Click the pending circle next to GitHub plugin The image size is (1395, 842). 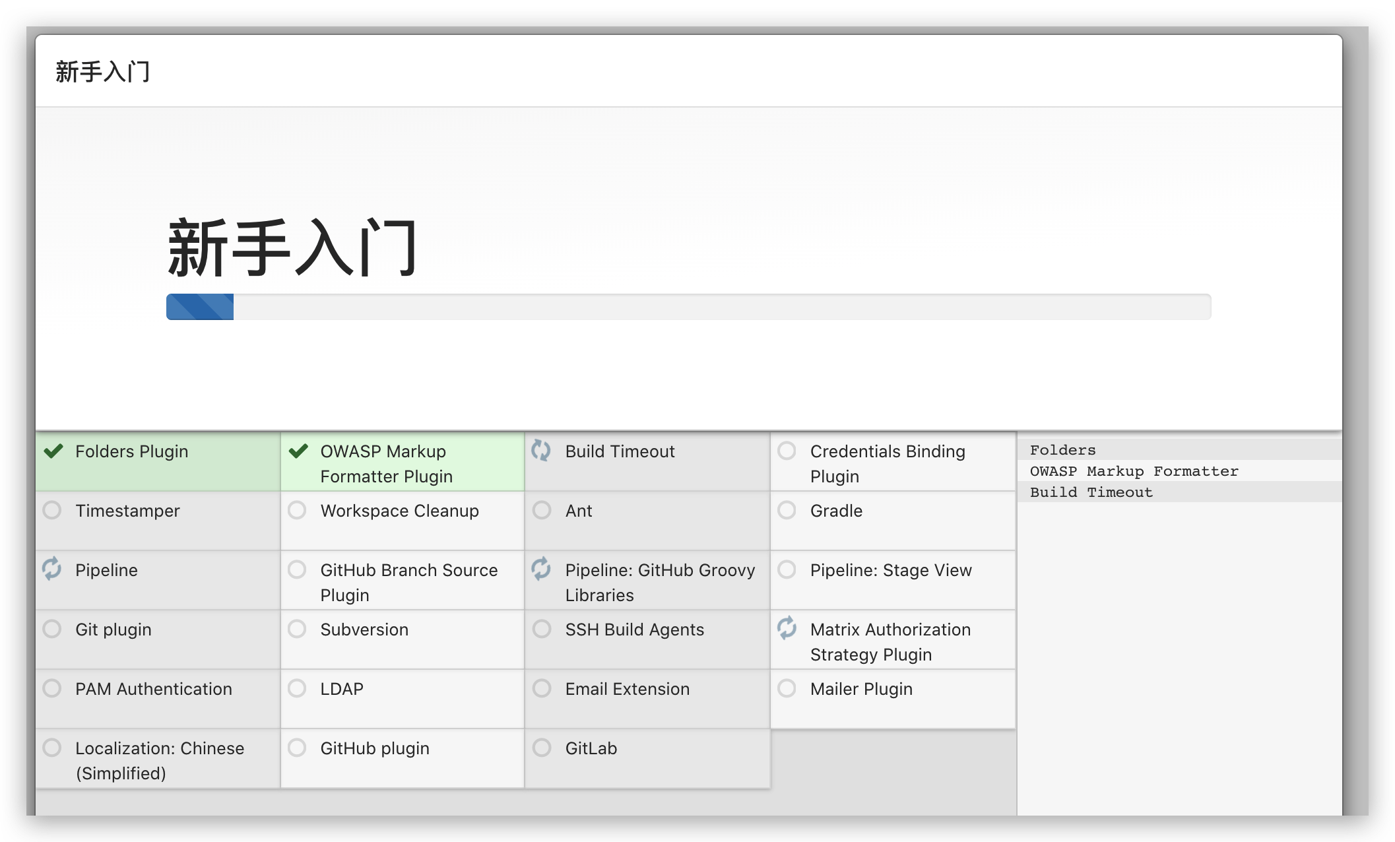click(297, 748)
